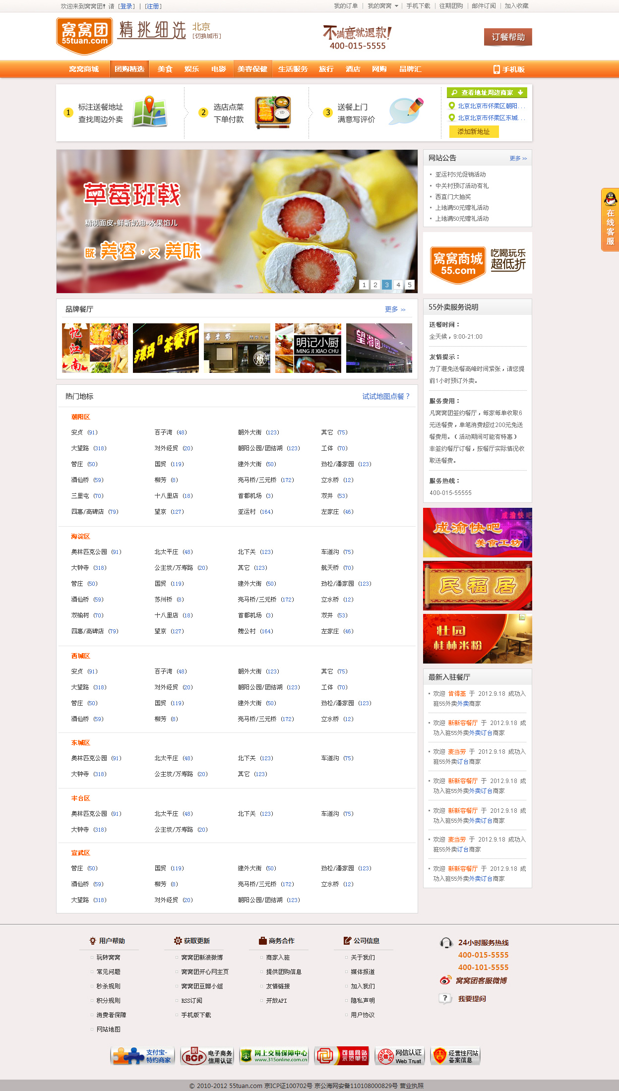Select the 团购精选 navigation tab
Screen dimensions: 619x1091
coord(129,69)
